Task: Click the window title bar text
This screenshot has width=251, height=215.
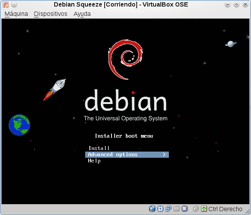Action: click(x=121, y=5)
